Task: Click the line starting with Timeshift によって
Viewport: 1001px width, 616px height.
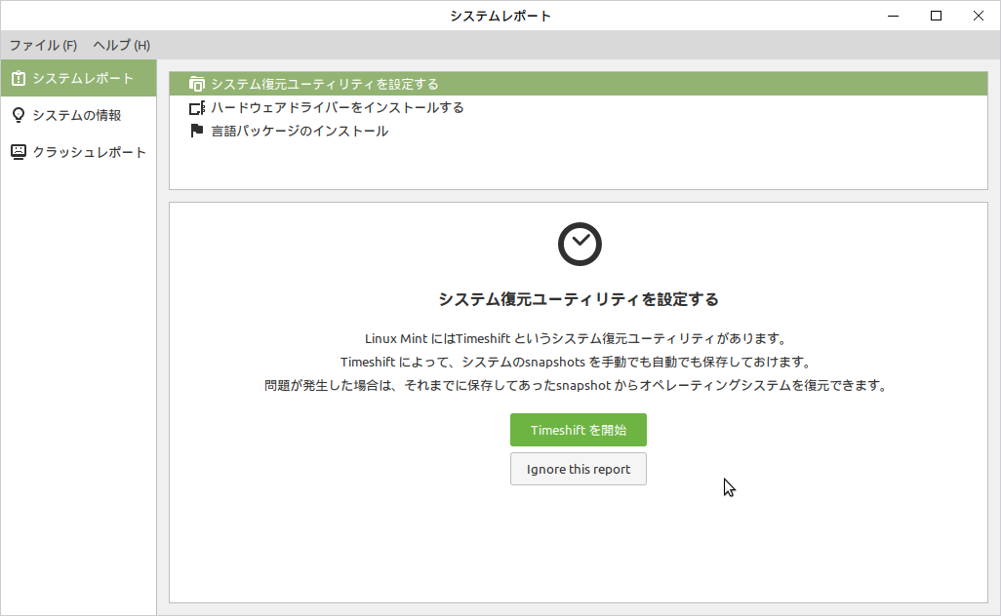Action: pos(577,362)
